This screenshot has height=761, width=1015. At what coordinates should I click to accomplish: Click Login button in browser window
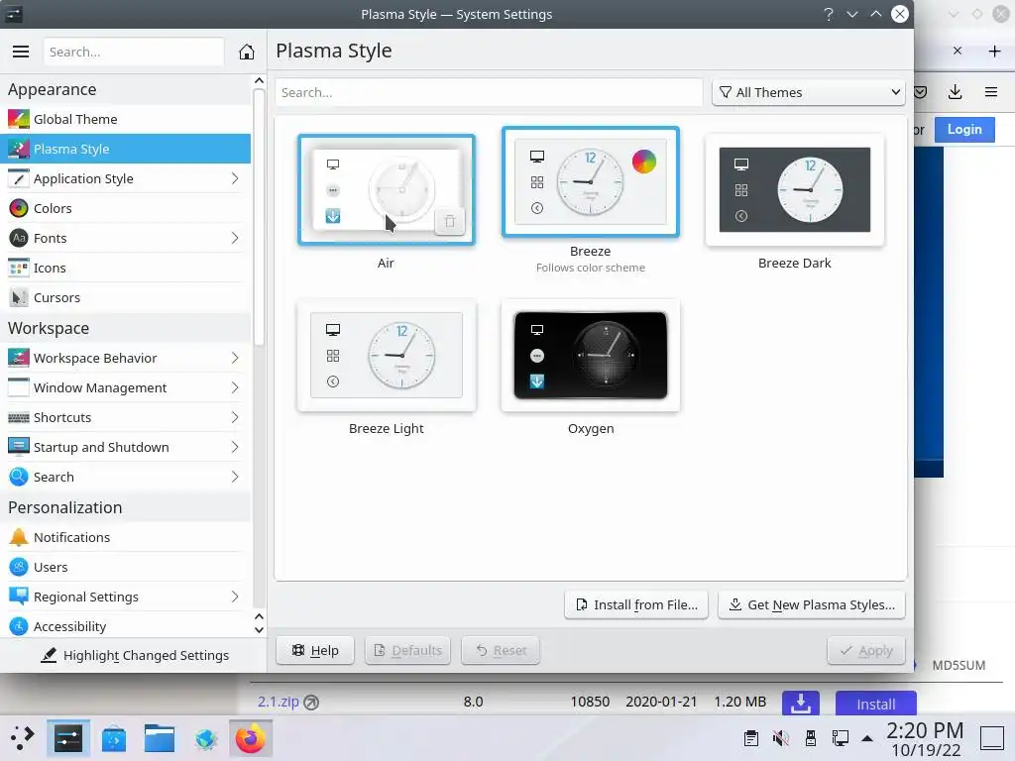coord(964,130)
